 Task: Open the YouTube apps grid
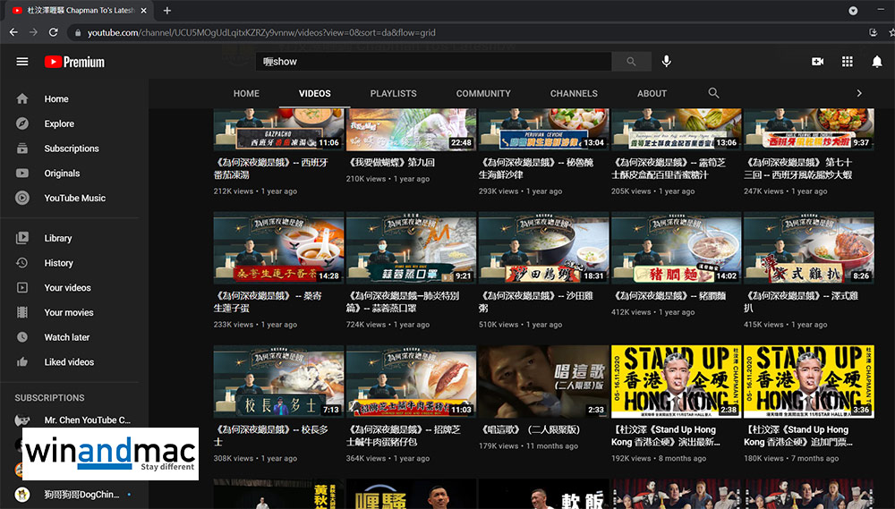(x=847, y=62)
